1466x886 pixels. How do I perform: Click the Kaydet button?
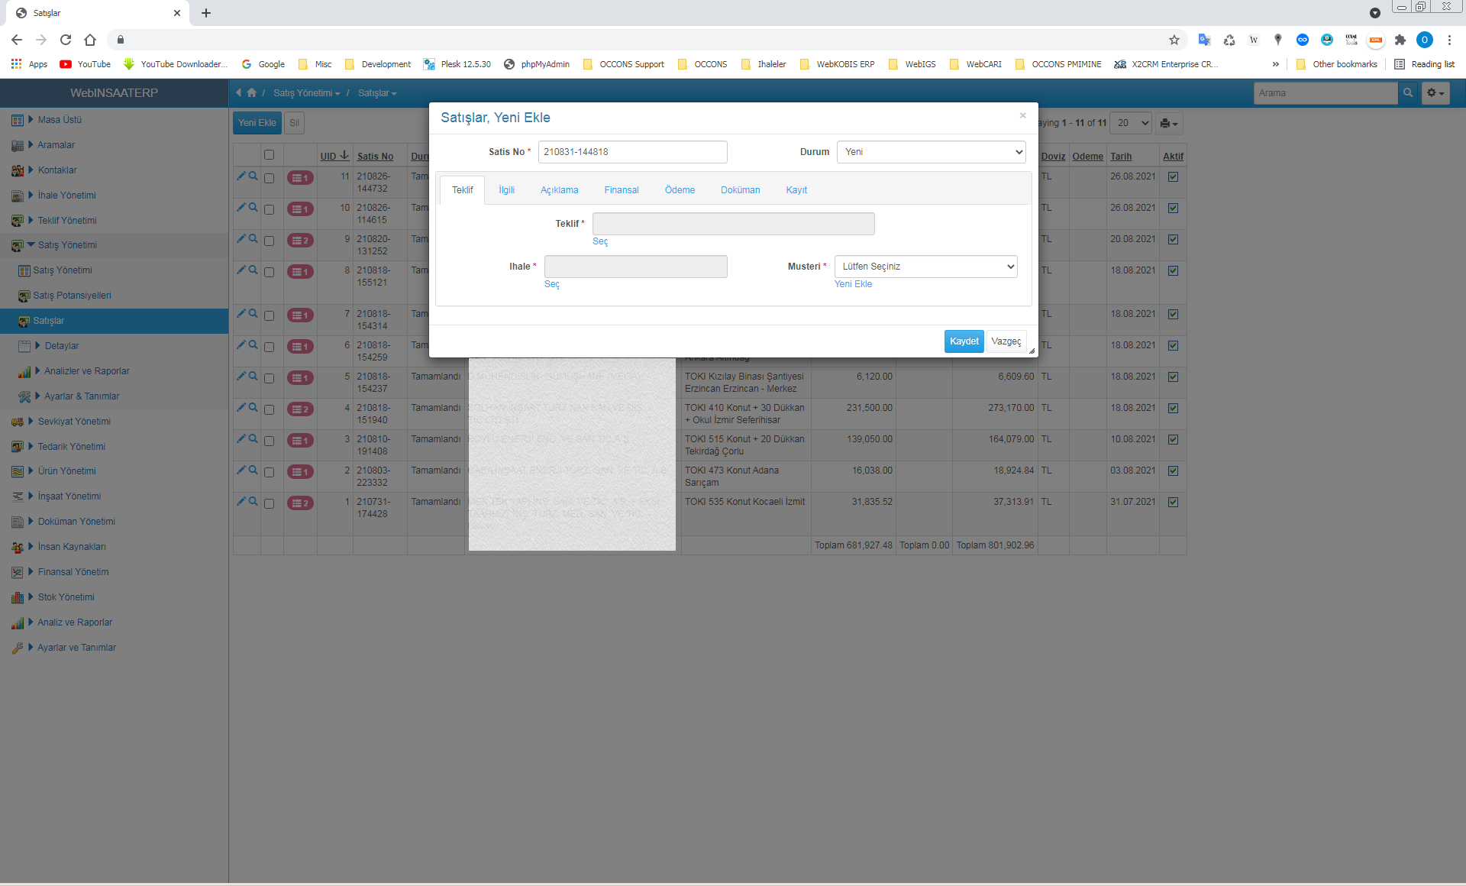pyautogui.click(x=964, y=341)
